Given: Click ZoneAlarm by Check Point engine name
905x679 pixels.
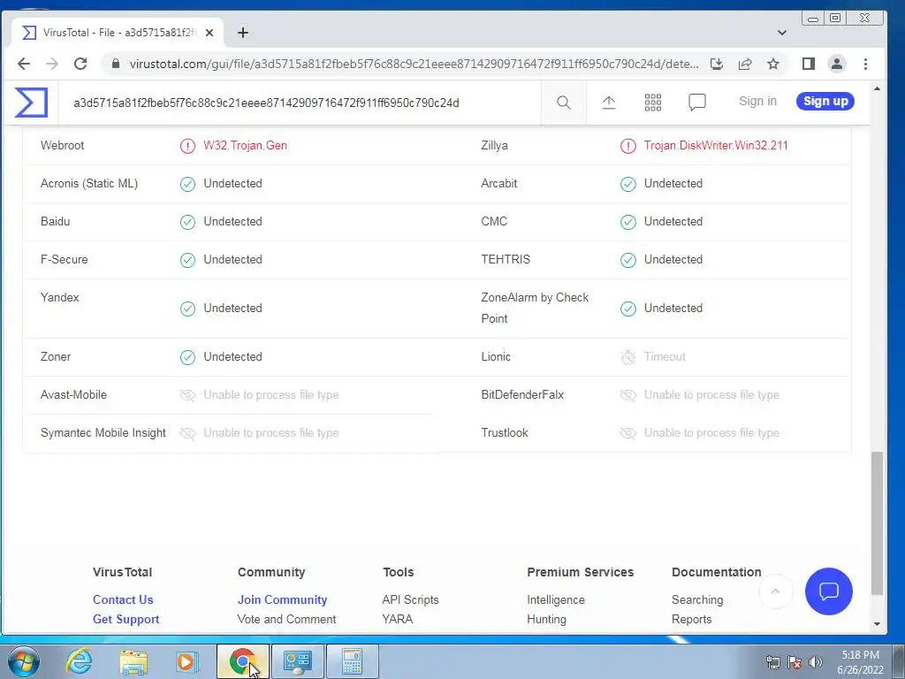Looking at the screenshot, I should click(x=535, y=308).
